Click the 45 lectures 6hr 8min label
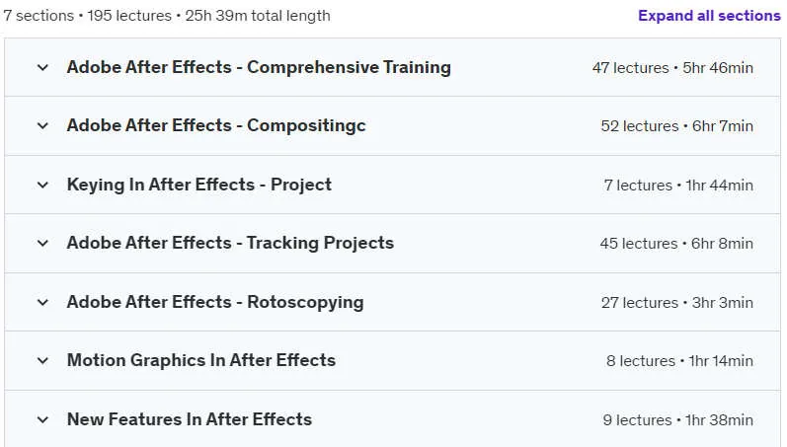Viewport: 787px width, 447px height. click(x=676, y=244)
